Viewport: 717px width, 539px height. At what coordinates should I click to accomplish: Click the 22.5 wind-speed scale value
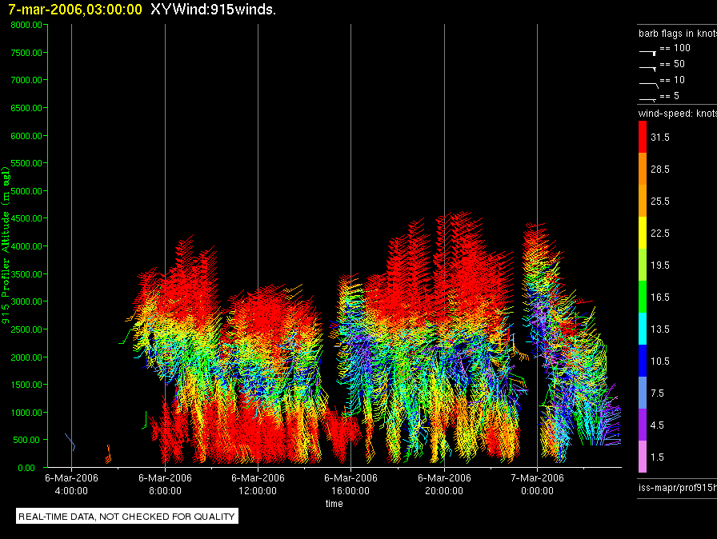pos(660,233)
